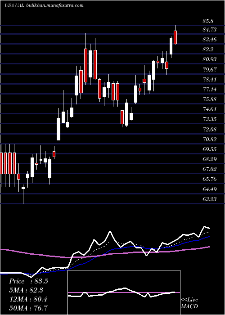
Task: Click the 'USA UAL bullkhan.munafasutra.com' chart title
Action: (x=44, y=5)
